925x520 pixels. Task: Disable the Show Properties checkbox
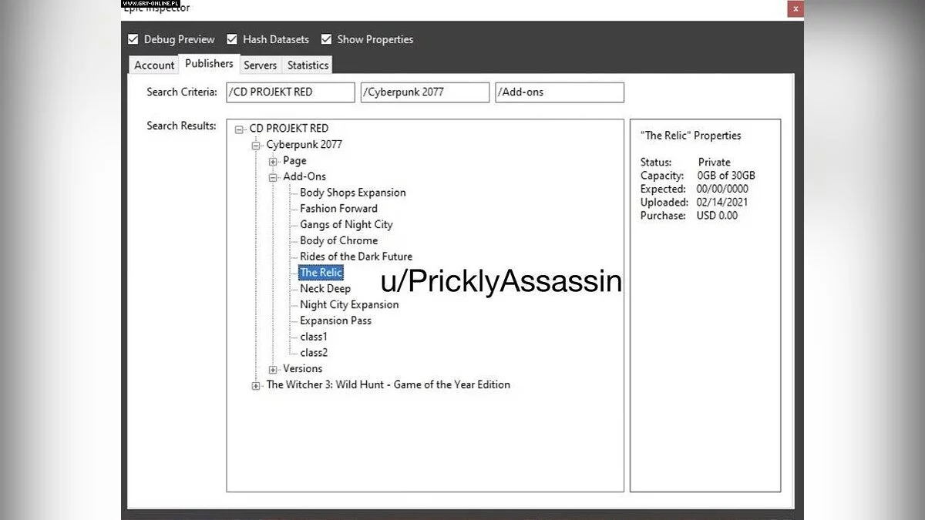point(326,39)
